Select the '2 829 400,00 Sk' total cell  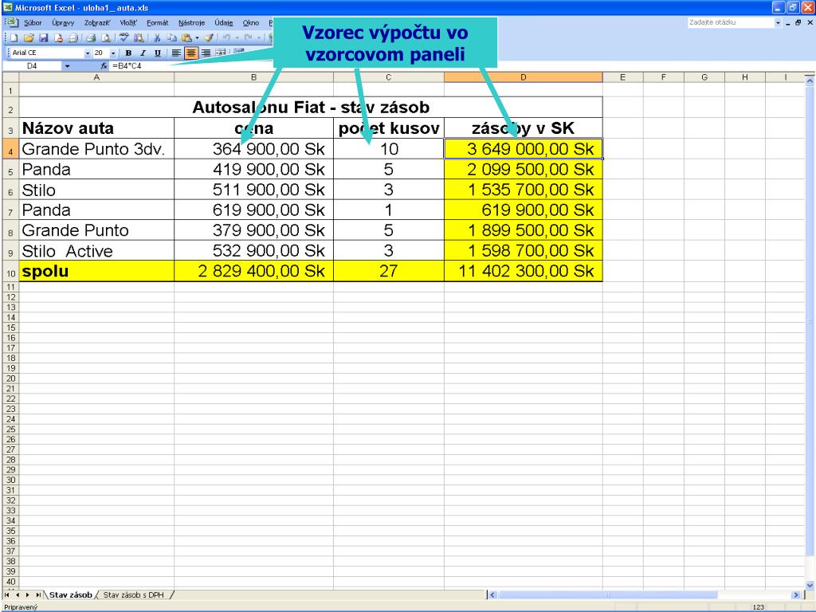tap(253, 271)
